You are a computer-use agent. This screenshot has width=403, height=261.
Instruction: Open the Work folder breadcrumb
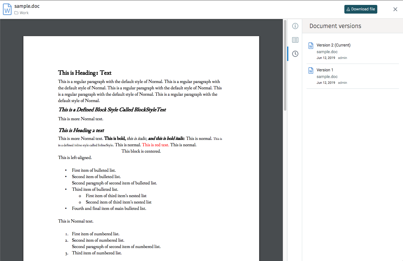pos(24,13)
